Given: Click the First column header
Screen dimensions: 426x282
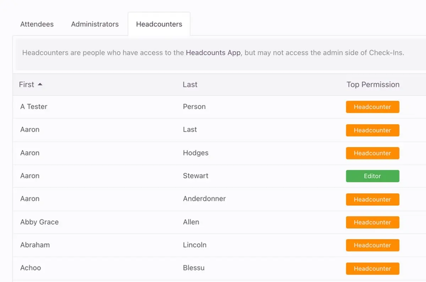Looking at the screenshot, I should point(27,85).
